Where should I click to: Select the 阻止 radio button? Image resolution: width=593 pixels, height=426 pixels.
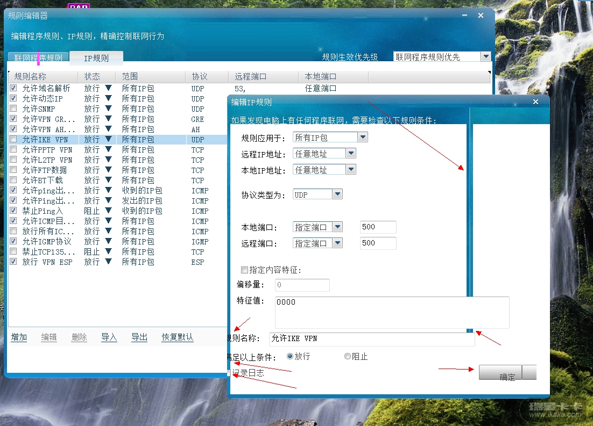348,356
